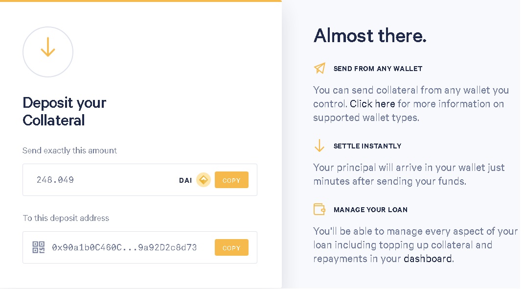Click the 'Send exactly this amount' label
524x291 pixels.
pos(69,151)
